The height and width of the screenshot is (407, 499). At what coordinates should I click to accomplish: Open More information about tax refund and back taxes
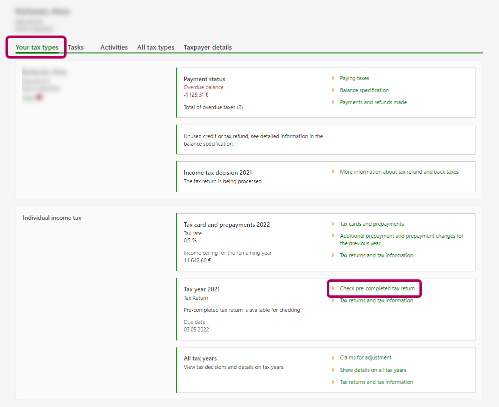click(x=399, y=172)
